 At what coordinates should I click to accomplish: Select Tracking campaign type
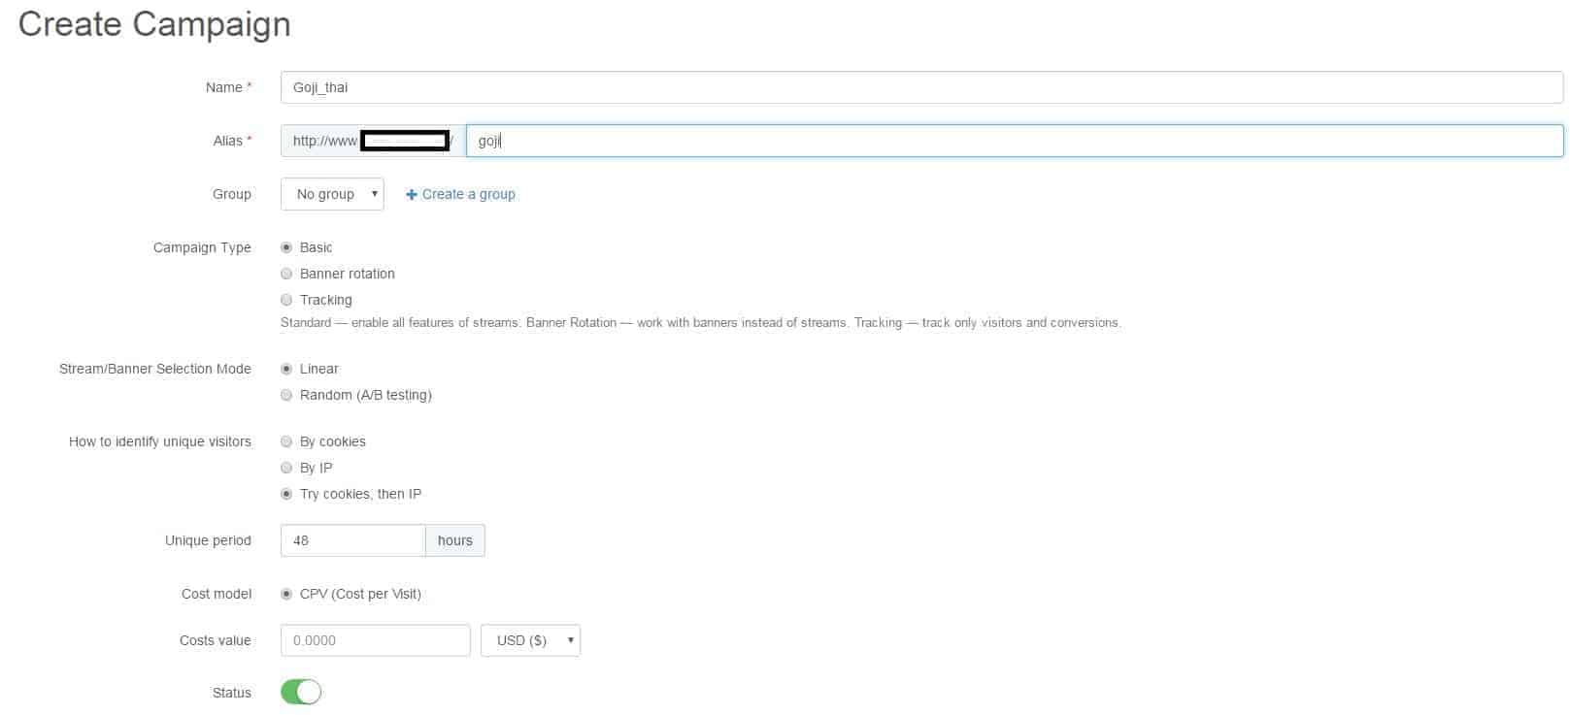tap(286, 300)
